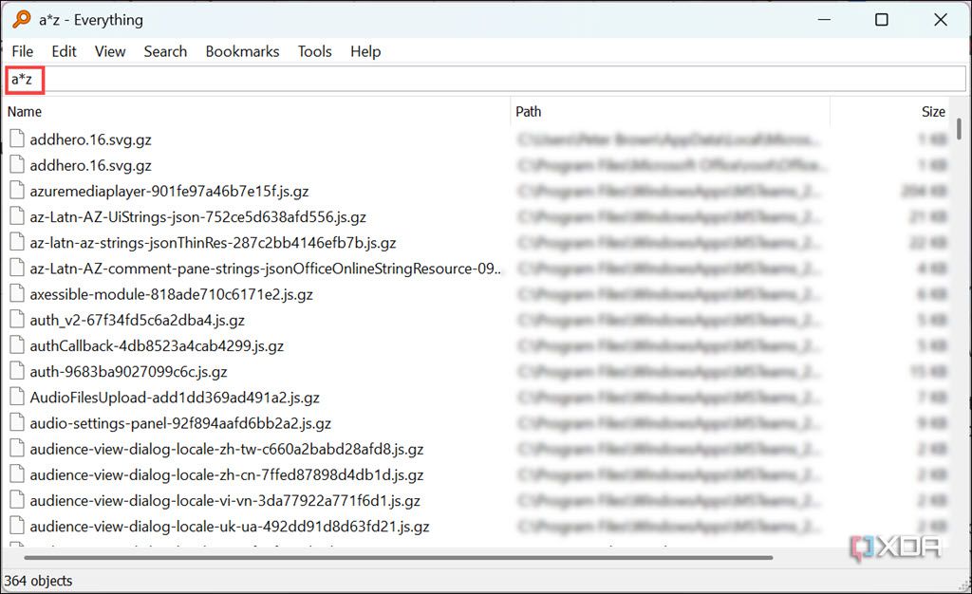Click the file icon of authCallback-4db8523a4cab4299.js.gz
The image size is (972, 594).
[x=17, y=345]
